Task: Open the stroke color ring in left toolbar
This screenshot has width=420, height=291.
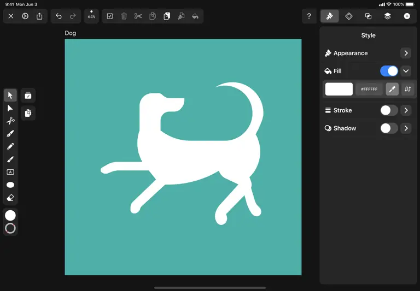Action: coord(10,228)
